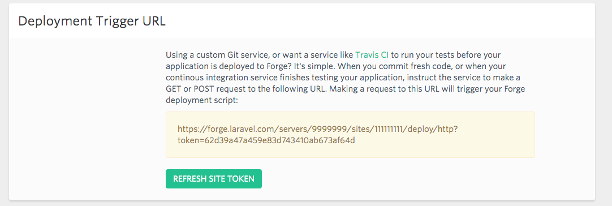Click the word token= in the URL

tap(189, 140)
